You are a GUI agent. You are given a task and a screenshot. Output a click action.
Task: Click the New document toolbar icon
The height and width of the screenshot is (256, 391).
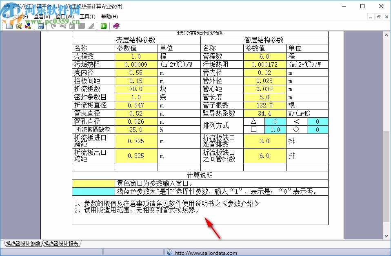pyautogui.click(x=9, y=26)
